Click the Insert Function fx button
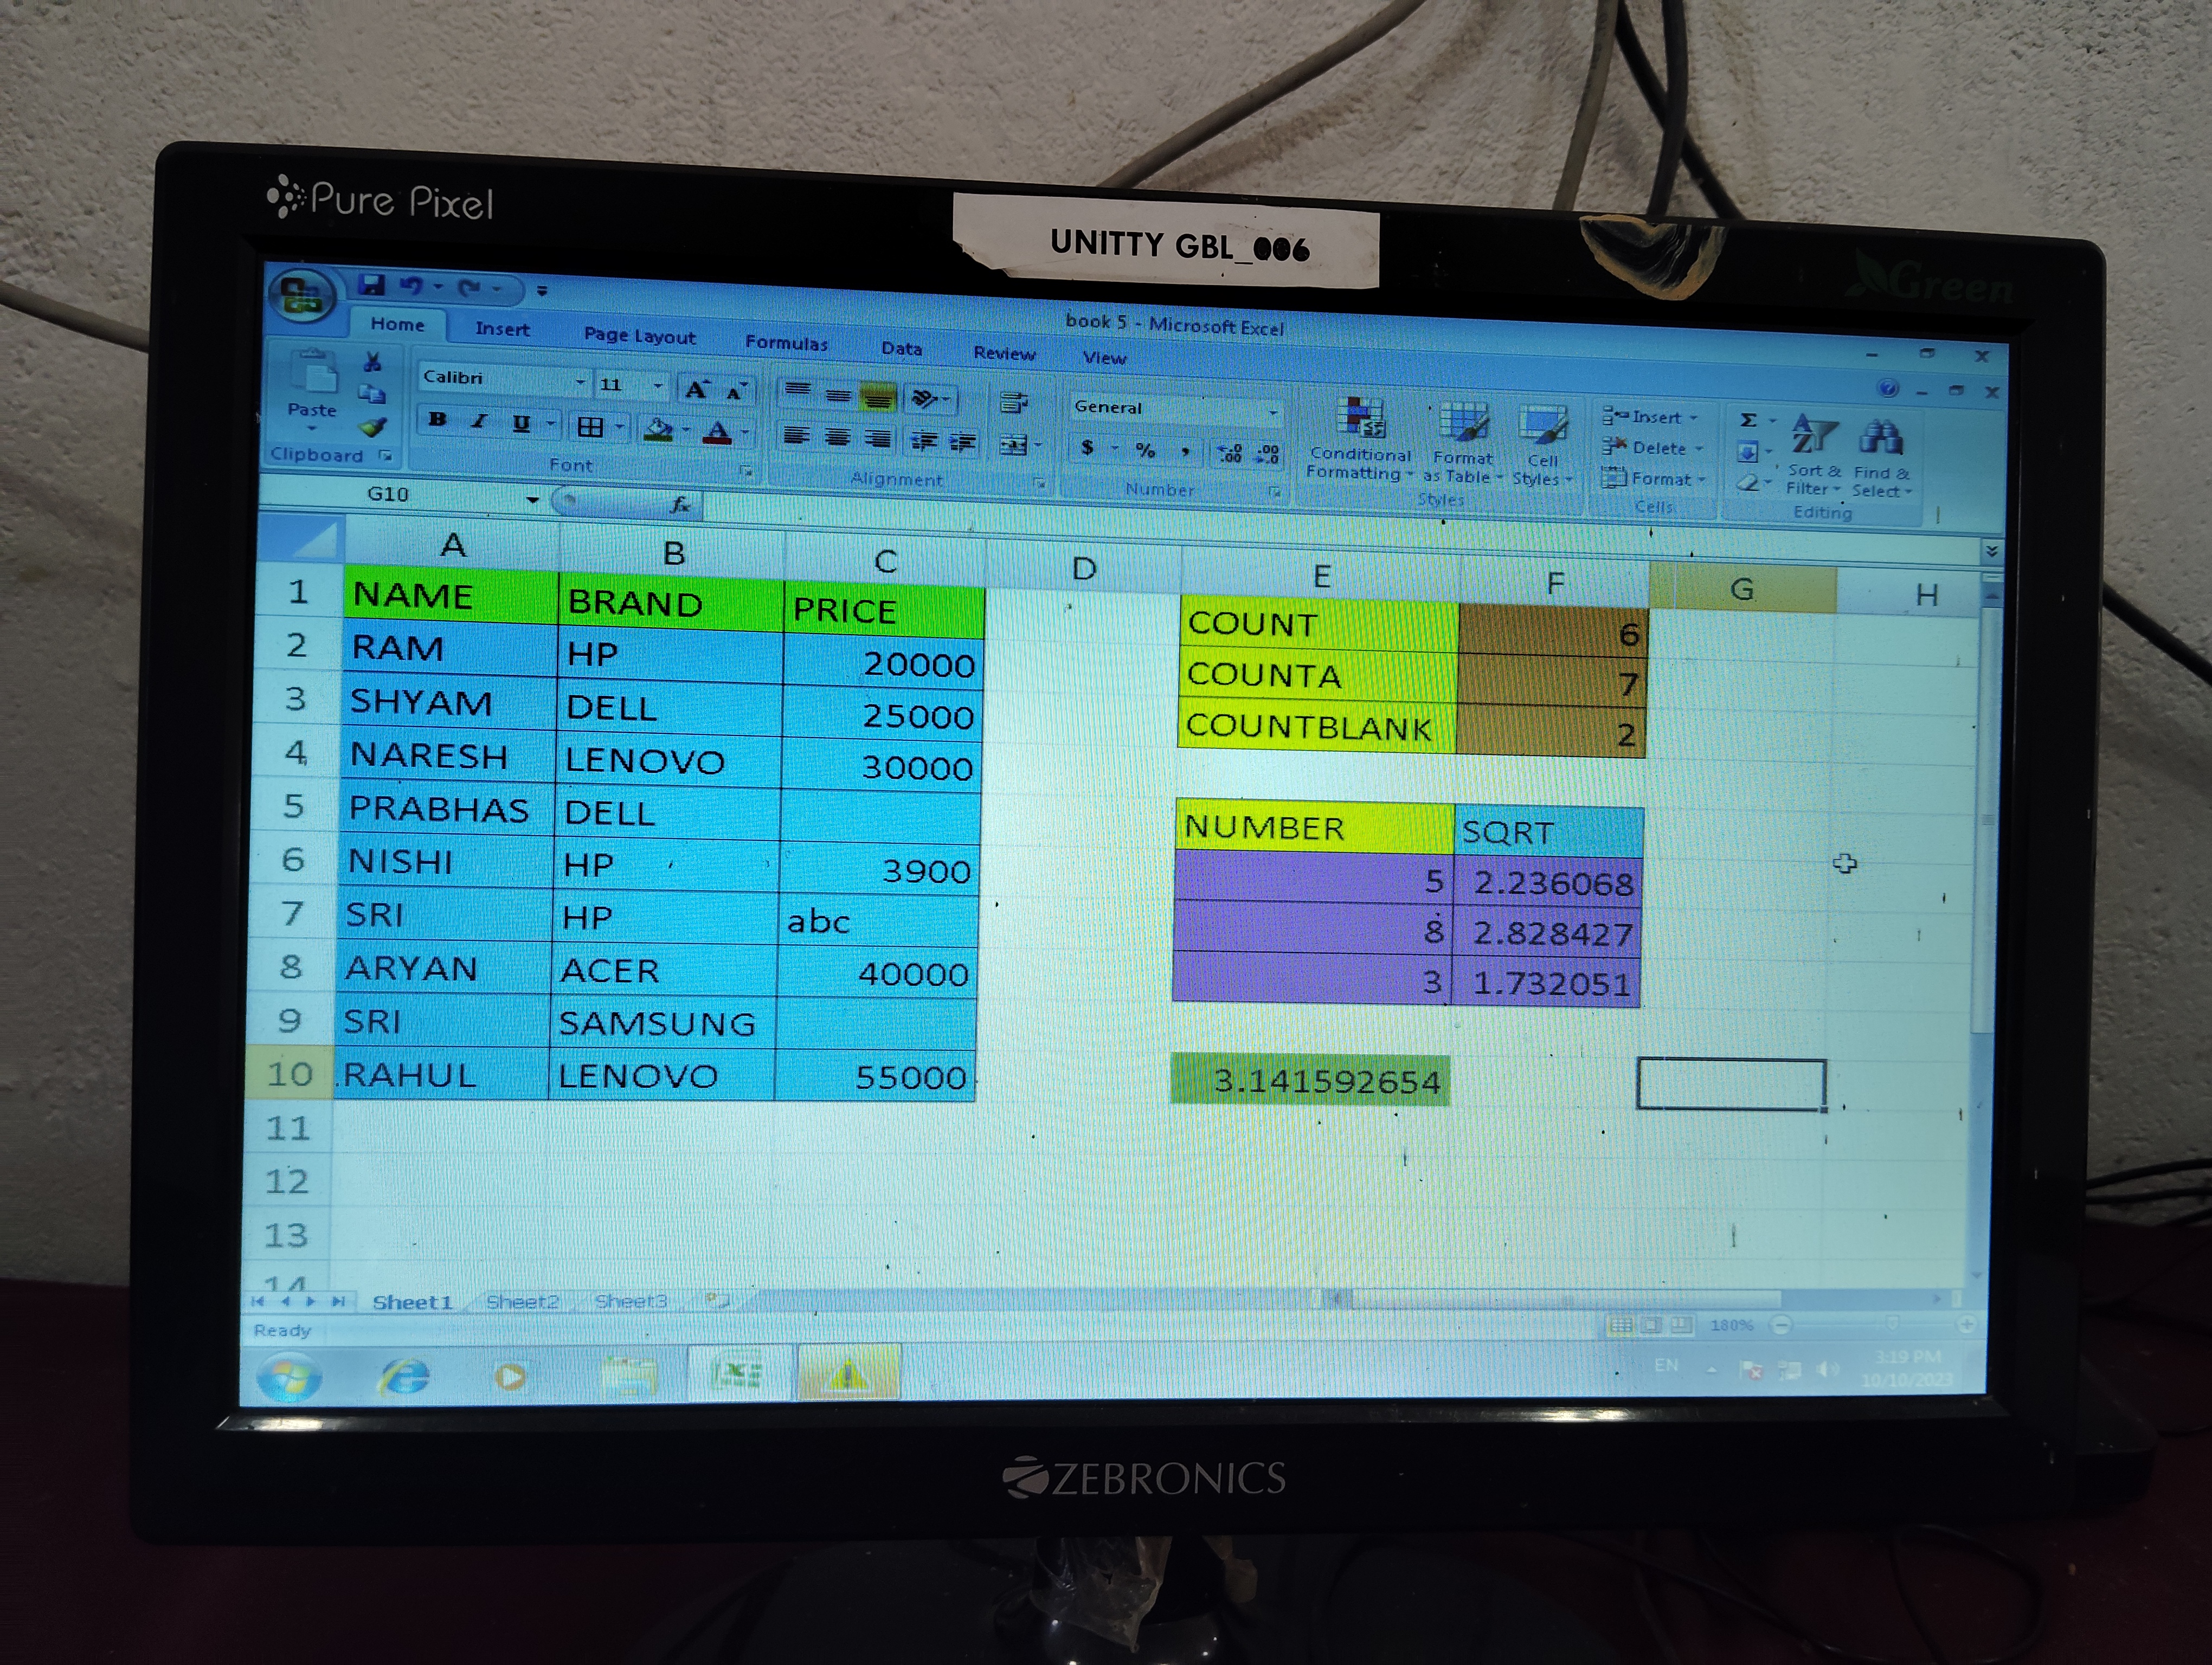 pyautogui.click(x=680, y=505)
